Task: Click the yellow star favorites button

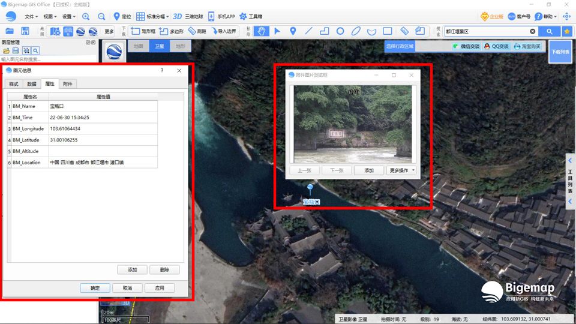Action: (567, 31)
